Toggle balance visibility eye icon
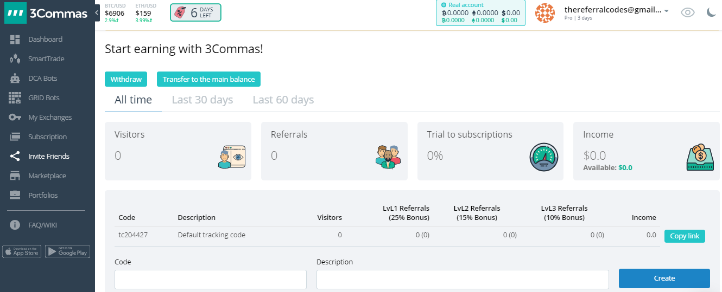This screenshot has height=292, width=722. 688,13
